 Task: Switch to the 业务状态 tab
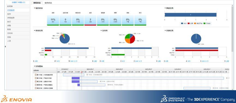point(48,3)
